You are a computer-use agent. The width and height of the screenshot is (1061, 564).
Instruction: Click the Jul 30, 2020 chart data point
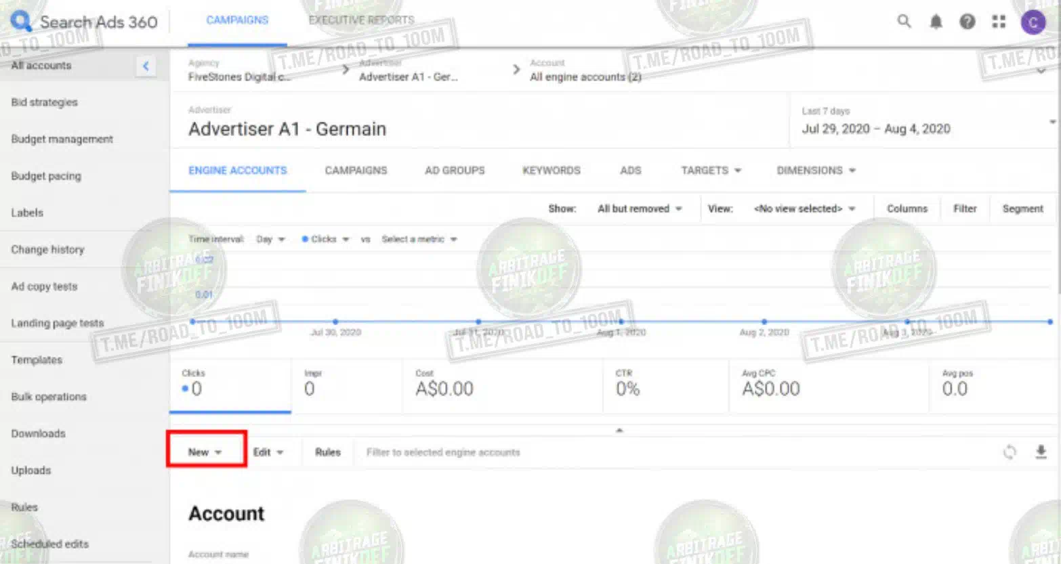click(x=335, y=322)
